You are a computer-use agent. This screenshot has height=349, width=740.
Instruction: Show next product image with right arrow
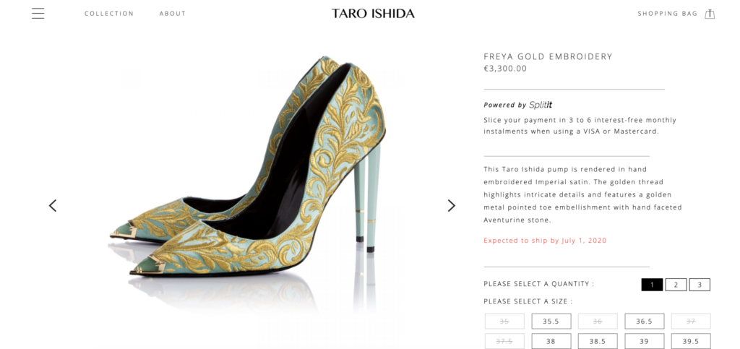tap(451, 205)
